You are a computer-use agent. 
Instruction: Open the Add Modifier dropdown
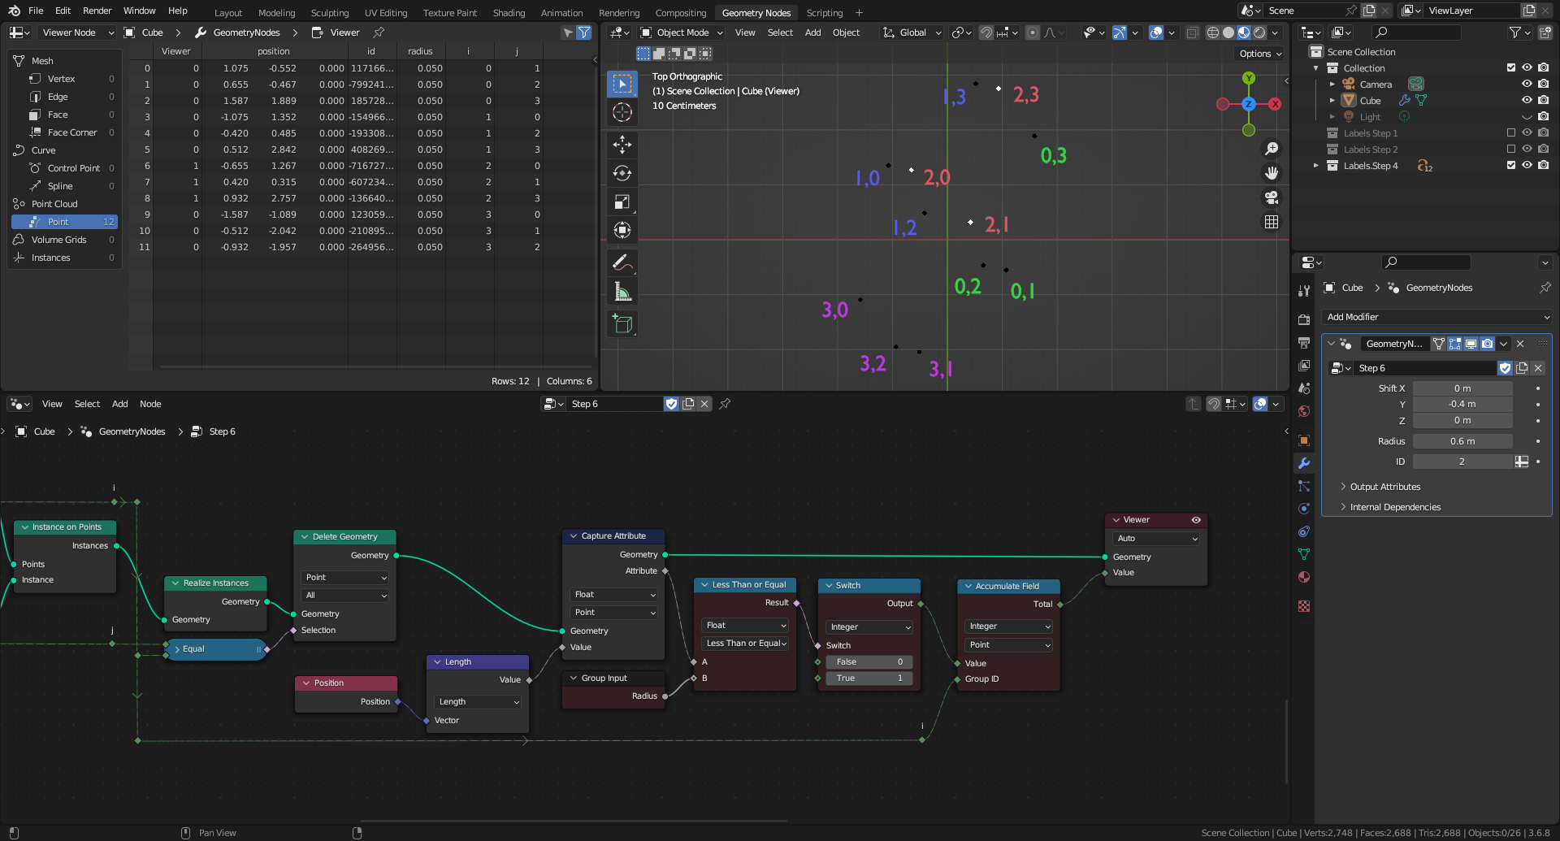point(1436,317)
